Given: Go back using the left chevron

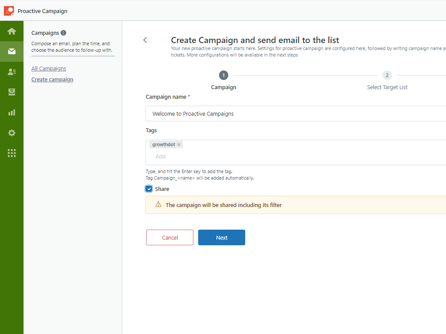Looking at the screenshot, I should (145, 40).
